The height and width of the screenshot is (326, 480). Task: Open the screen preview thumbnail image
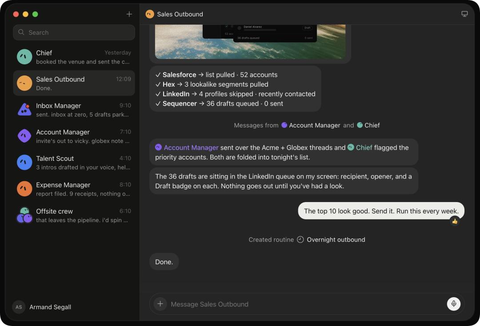coord(250,42)
